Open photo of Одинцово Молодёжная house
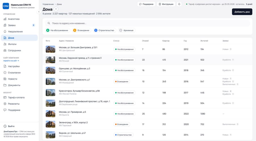 (x=50, y=70)
